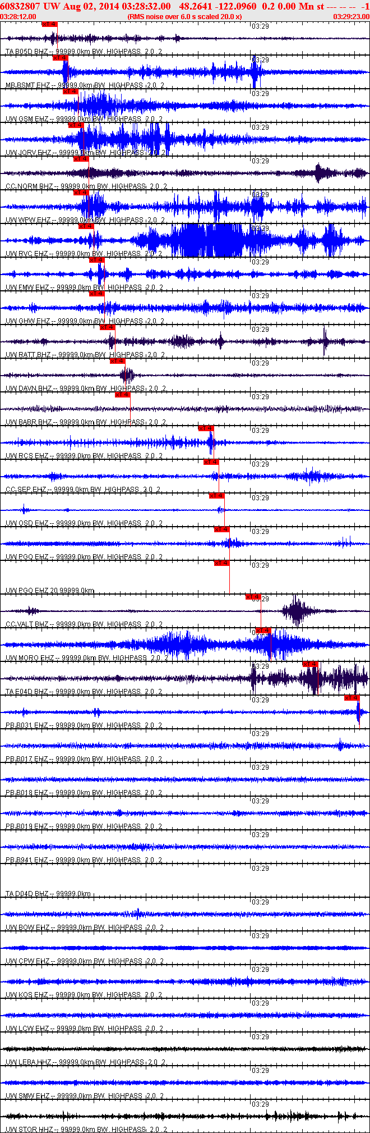
Task: Select the pick marker on UW FMW trace
Action: [x=97, y=260]
